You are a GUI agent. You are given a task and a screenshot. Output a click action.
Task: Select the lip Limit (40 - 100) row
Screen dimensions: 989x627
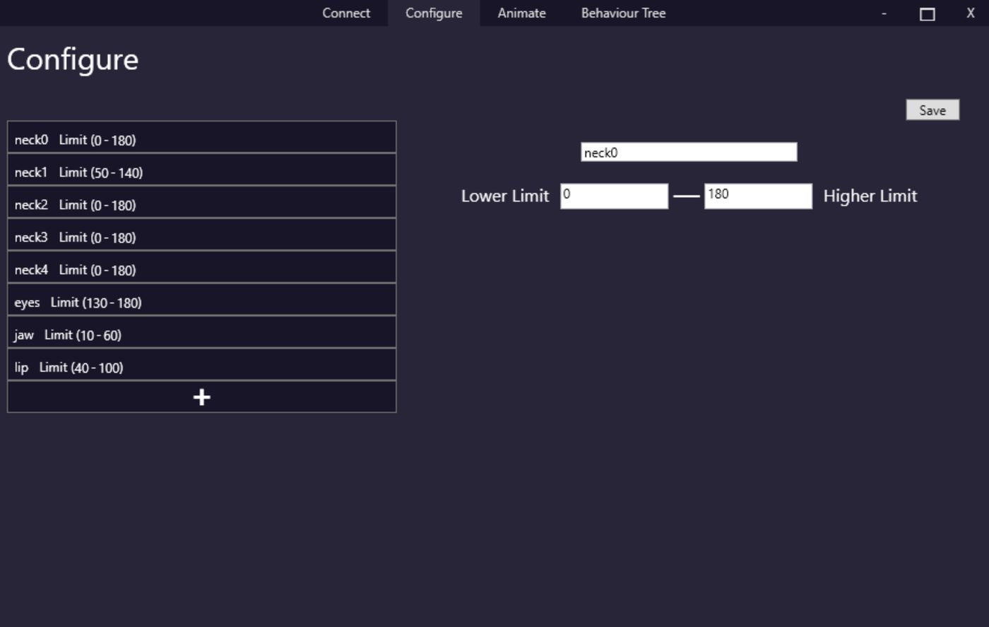click(x=202, y=365)
